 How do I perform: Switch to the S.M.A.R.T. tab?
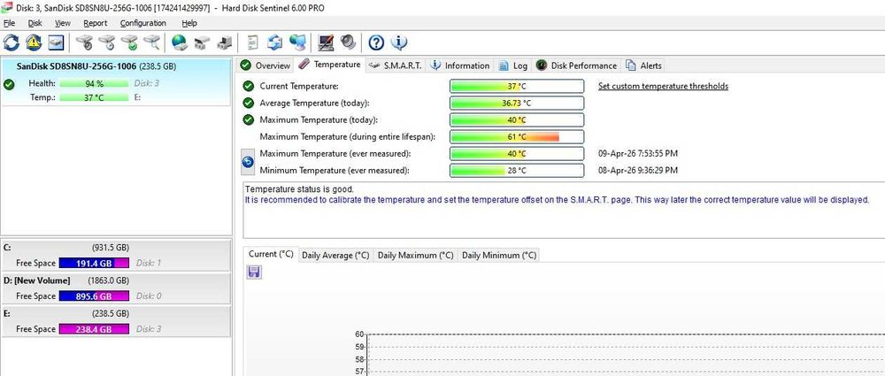pyautogui.click(x=395, y=65)
